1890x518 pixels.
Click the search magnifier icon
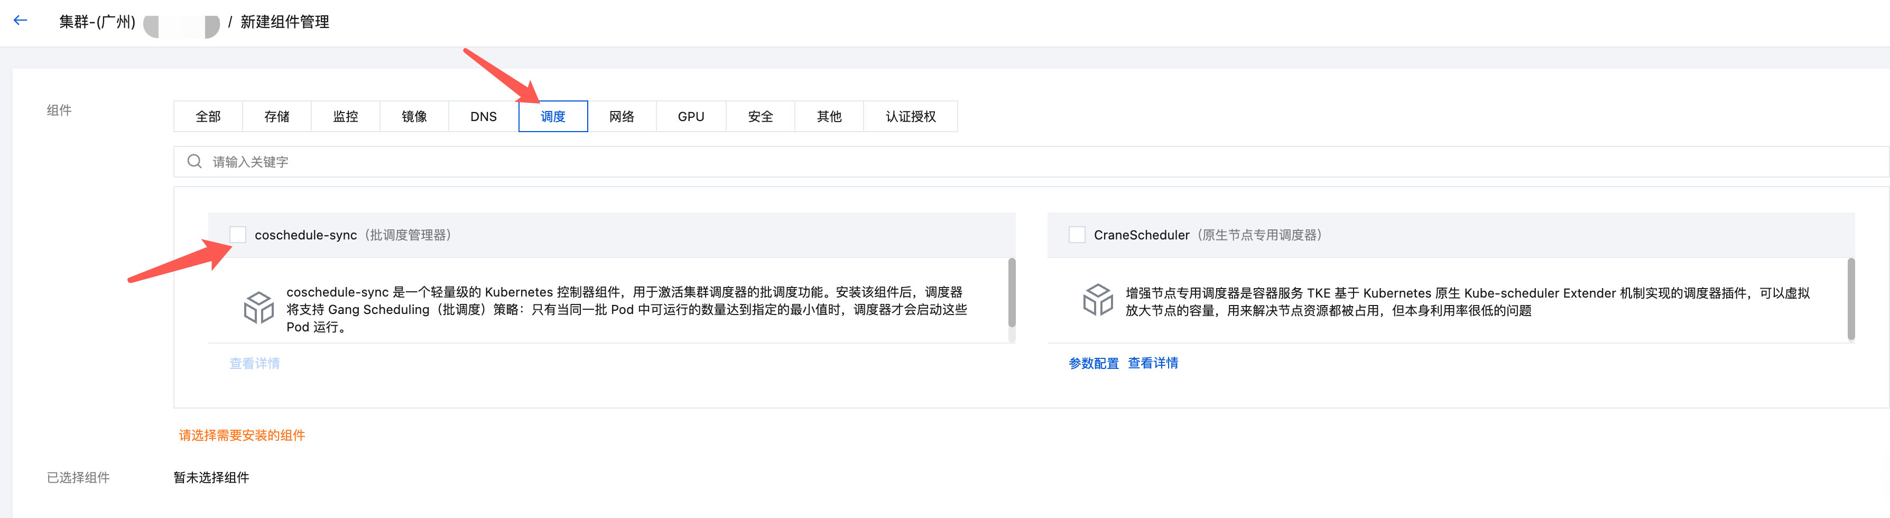(194, 161)
